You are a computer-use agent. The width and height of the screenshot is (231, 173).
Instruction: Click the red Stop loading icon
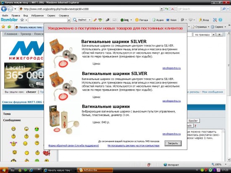click(x=172, y=9)
